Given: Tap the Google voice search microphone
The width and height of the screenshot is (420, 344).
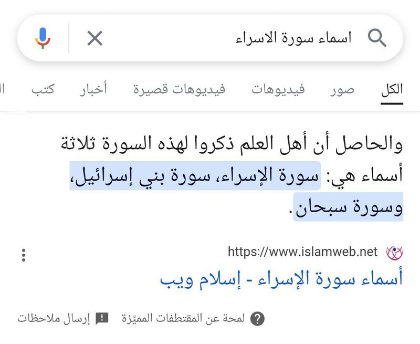Looking at the screenshot, I should pyautogui.click(x=43, y=38).
